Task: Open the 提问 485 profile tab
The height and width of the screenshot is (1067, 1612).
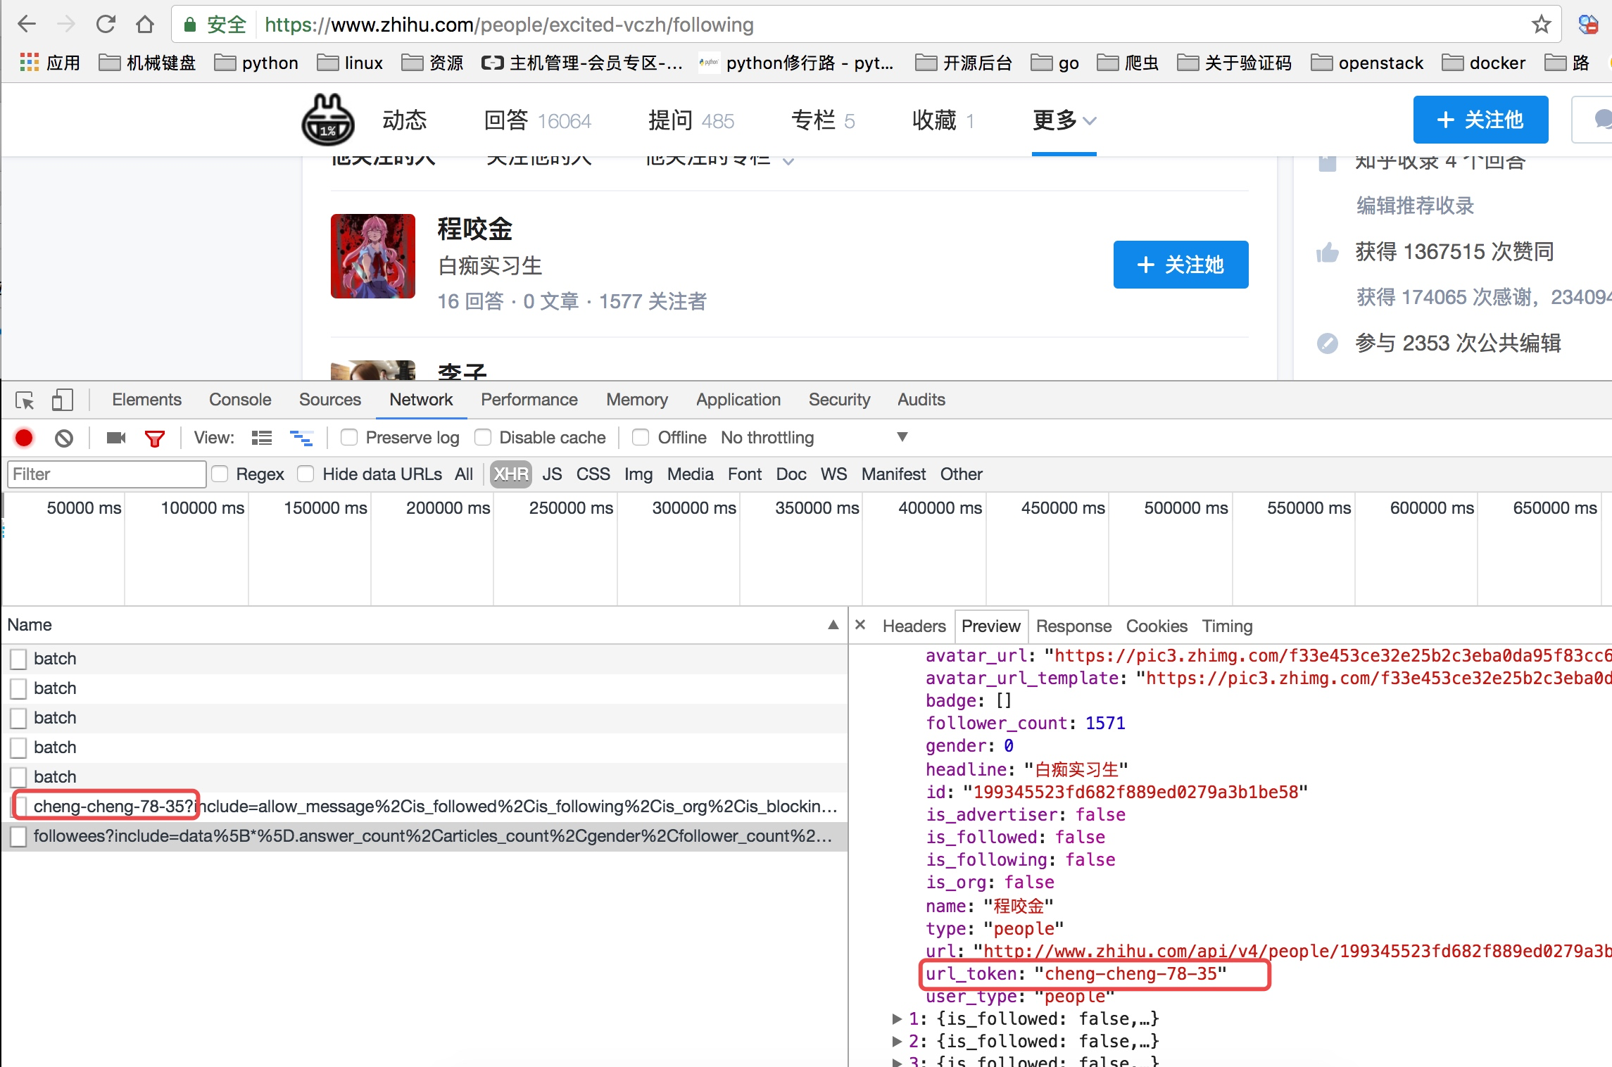Action: (691, 120)
